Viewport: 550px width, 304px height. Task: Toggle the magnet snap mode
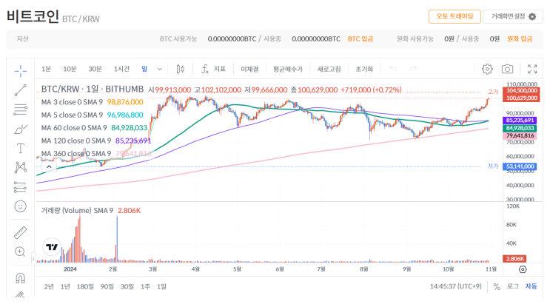coord(20,278)
